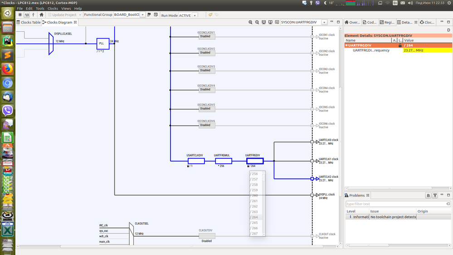Switch to the Clocks Table tab

click(x=29, y=22)
